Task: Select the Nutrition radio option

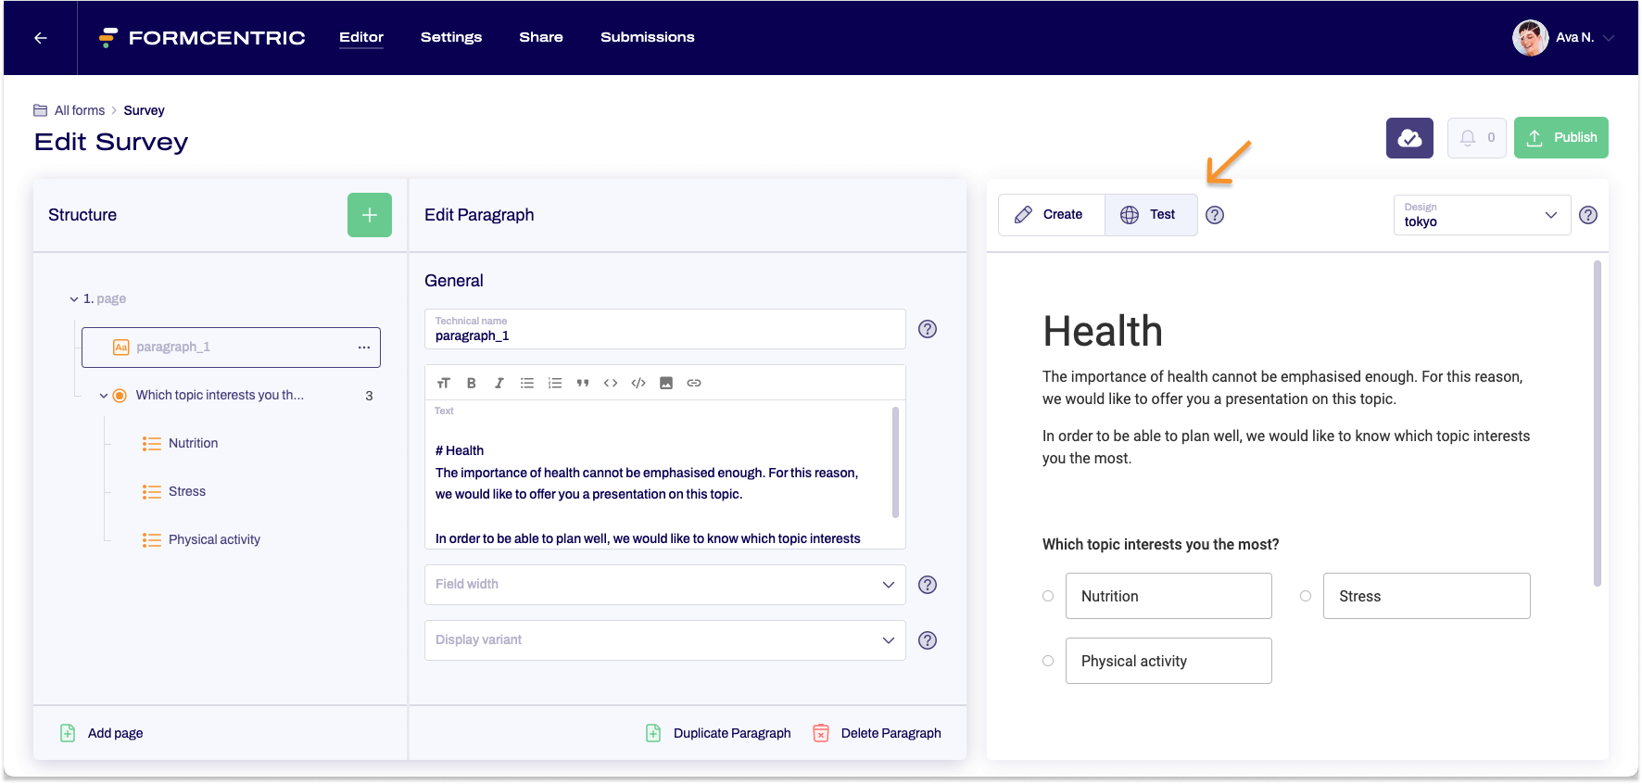Action: pos(1048,596)
